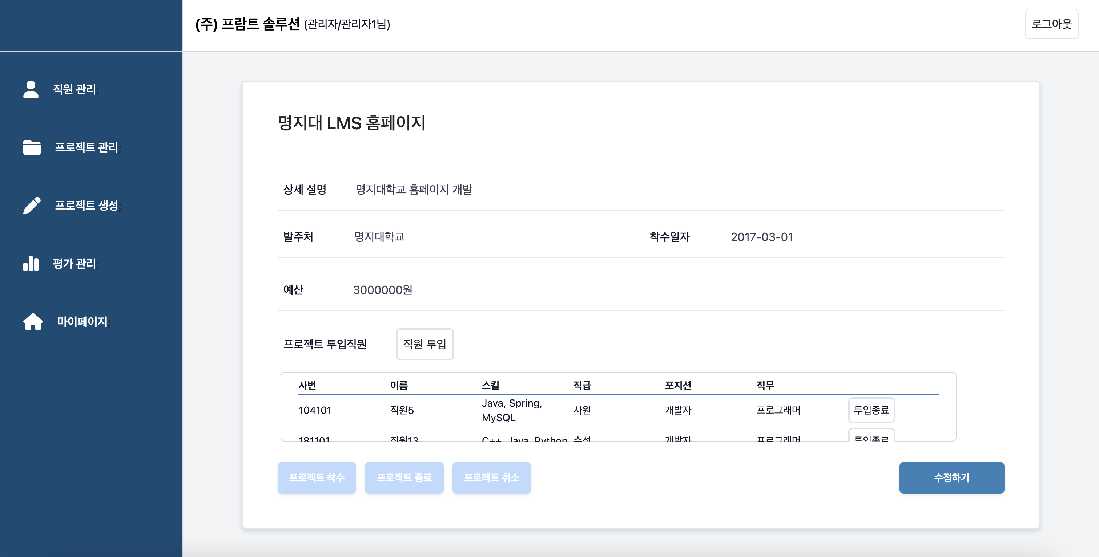Click 투입종료 for 직원5
Viewport: 1099px width, 557px height.
coord(871,410)
